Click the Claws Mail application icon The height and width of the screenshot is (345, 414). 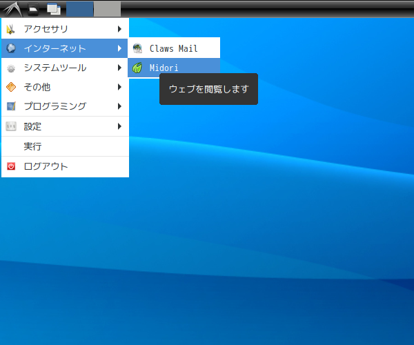(x=137, y=48)
